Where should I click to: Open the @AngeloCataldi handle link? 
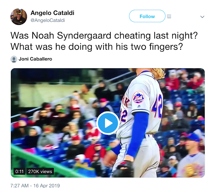pyautogui.click(x=48, y=20)
